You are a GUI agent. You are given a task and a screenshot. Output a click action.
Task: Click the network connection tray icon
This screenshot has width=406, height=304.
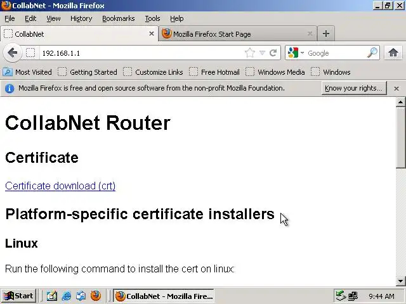click(x=353, y=296)
